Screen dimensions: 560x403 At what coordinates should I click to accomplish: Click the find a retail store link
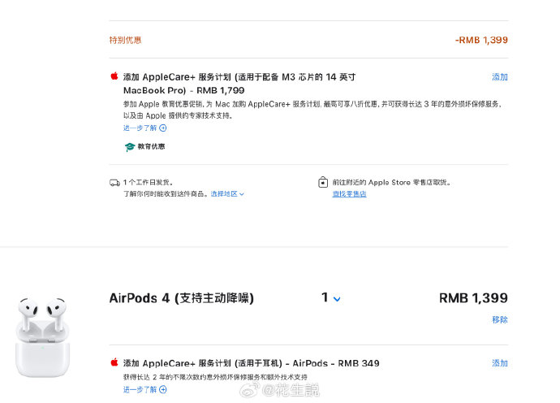(x=349, y=194)
